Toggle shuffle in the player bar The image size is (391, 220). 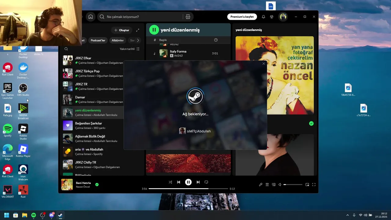(170, 182)
